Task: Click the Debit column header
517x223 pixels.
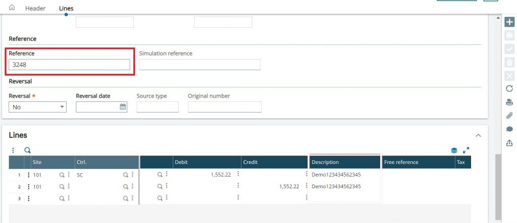Action: [x=206, y=162]
